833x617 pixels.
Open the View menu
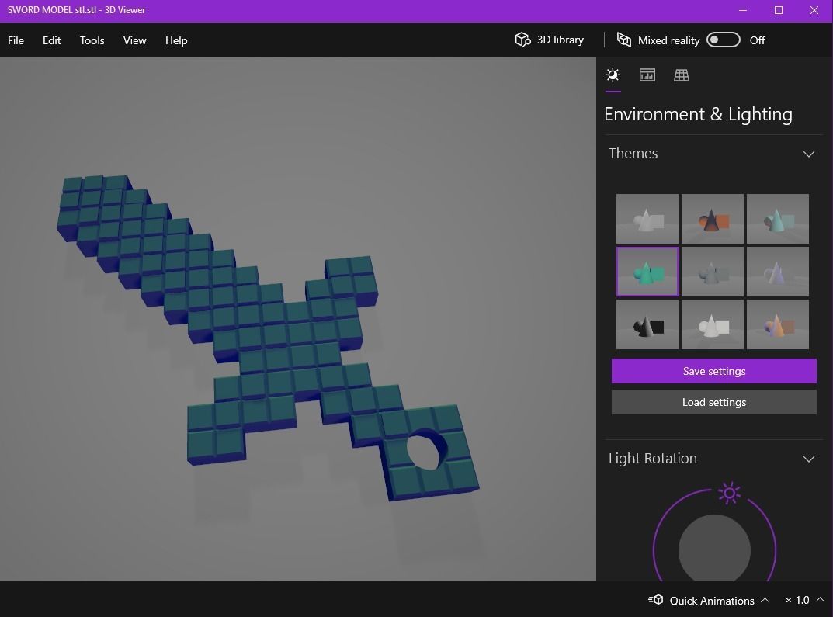(134, 40)
